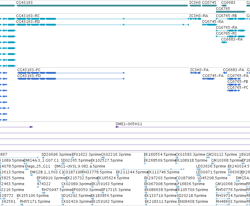The image size is (250, 206).
Task: Open the ZC3H3-RA transcript label
Action: point(199,16)
